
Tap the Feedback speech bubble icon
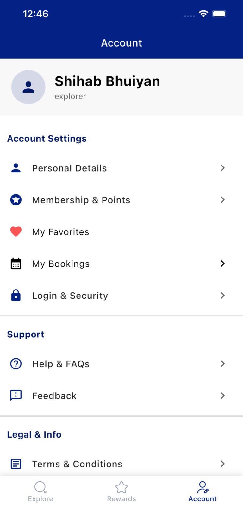tap(16, 395)
